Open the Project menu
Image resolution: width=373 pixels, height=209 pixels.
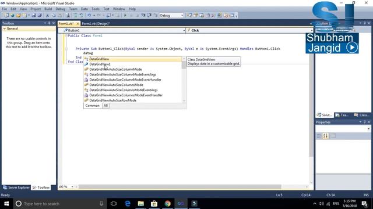point(36,9)
